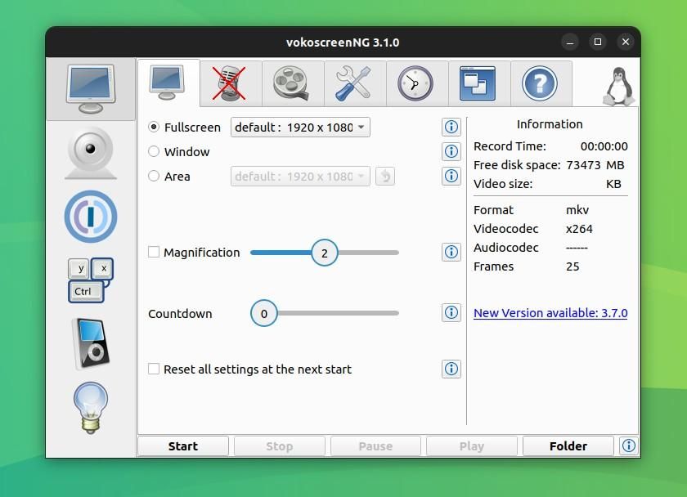The height and width of the screenshot is (497, 687).
Task: Open the shortcut keys Ctrl icon section
Action: [91, 280]
